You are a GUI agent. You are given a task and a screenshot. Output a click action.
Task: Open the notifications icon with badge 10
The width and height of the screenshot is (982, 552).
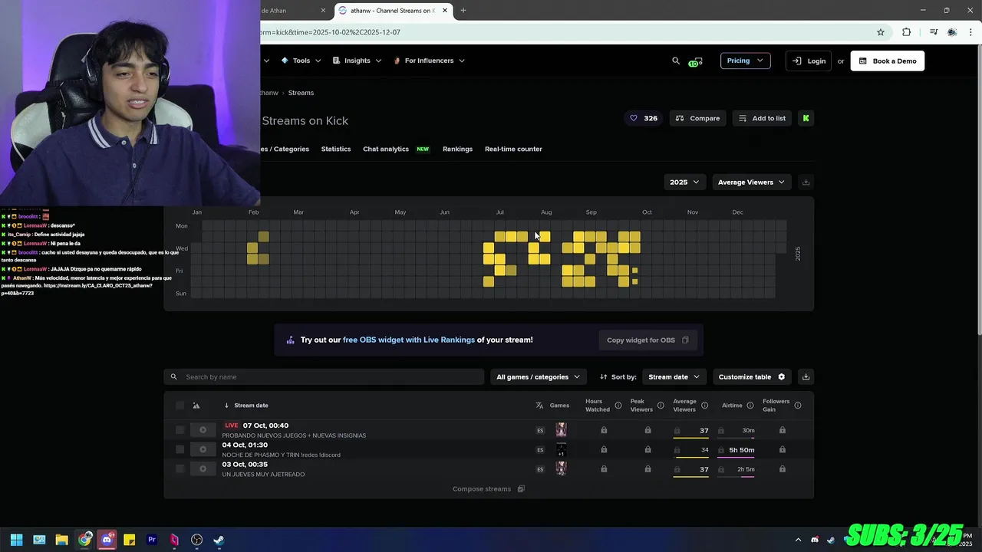pos(696,61)
